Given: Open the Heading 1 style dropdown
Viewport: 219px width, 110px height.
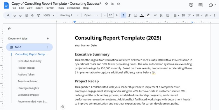Looking at the screenshot, I should 69,15.
